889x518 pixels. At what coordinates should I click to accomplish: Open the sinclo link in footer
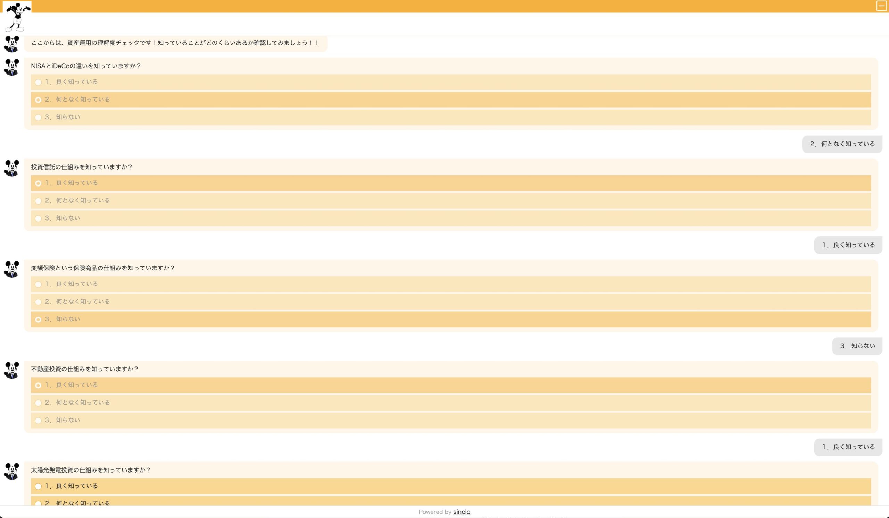[x=462, y=512]
